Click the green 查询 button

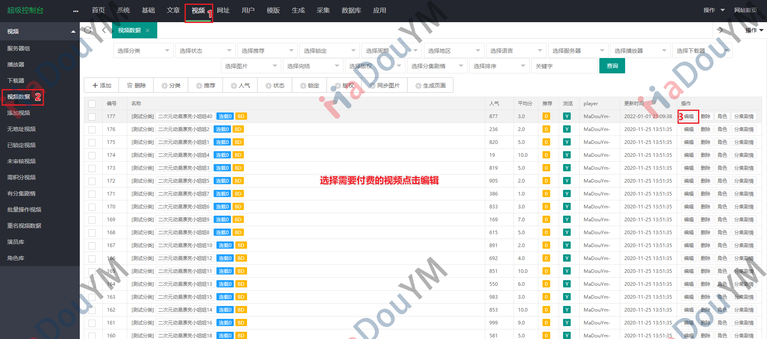612,66
